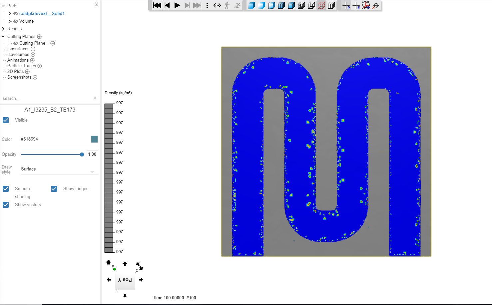Select the 2D Plots tree entry
Image resolution: width=492 pixels, height=305 pixels.
coord(16,72)
